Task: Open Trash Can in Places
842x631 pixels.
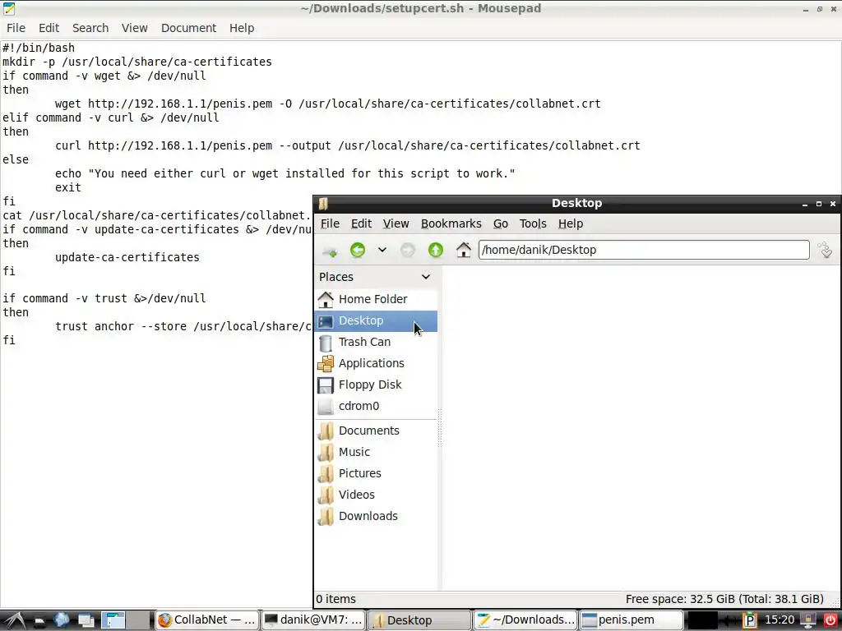Action: coord(376,343)
